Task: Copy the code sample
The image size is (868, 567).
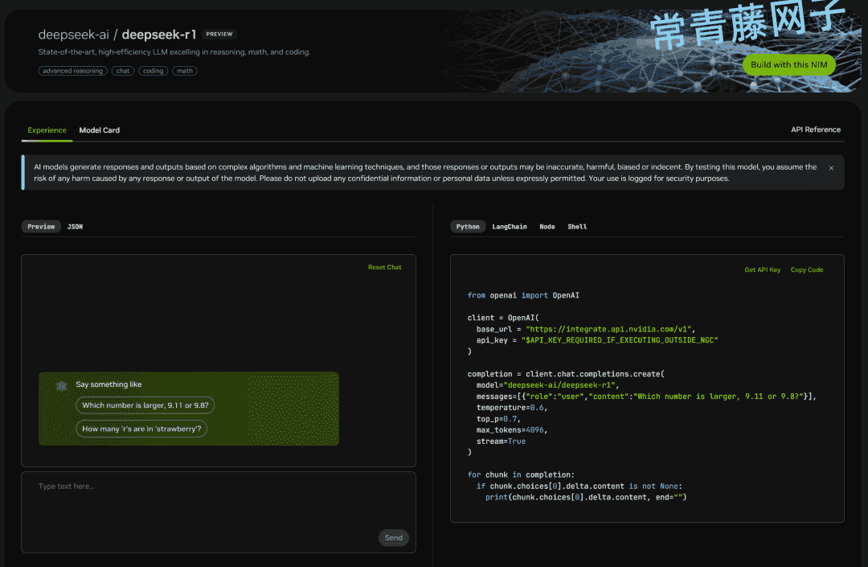Action: point(807,269)
